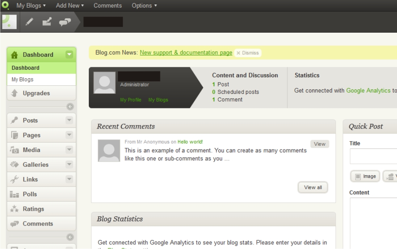Click Mr Anonymous commenter avatar
The height and width of the screenshot is (249, 397).
pos(109,151)
